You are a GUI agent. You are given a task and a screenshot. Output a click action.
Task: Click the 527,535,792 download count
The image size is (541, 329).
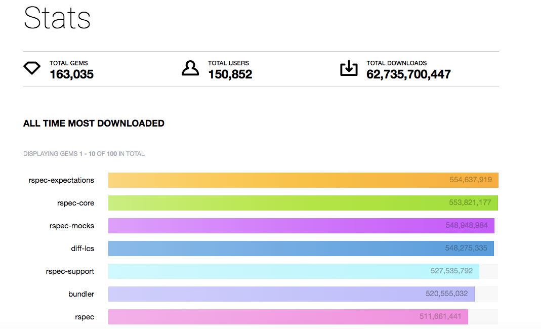pos(451,271)
